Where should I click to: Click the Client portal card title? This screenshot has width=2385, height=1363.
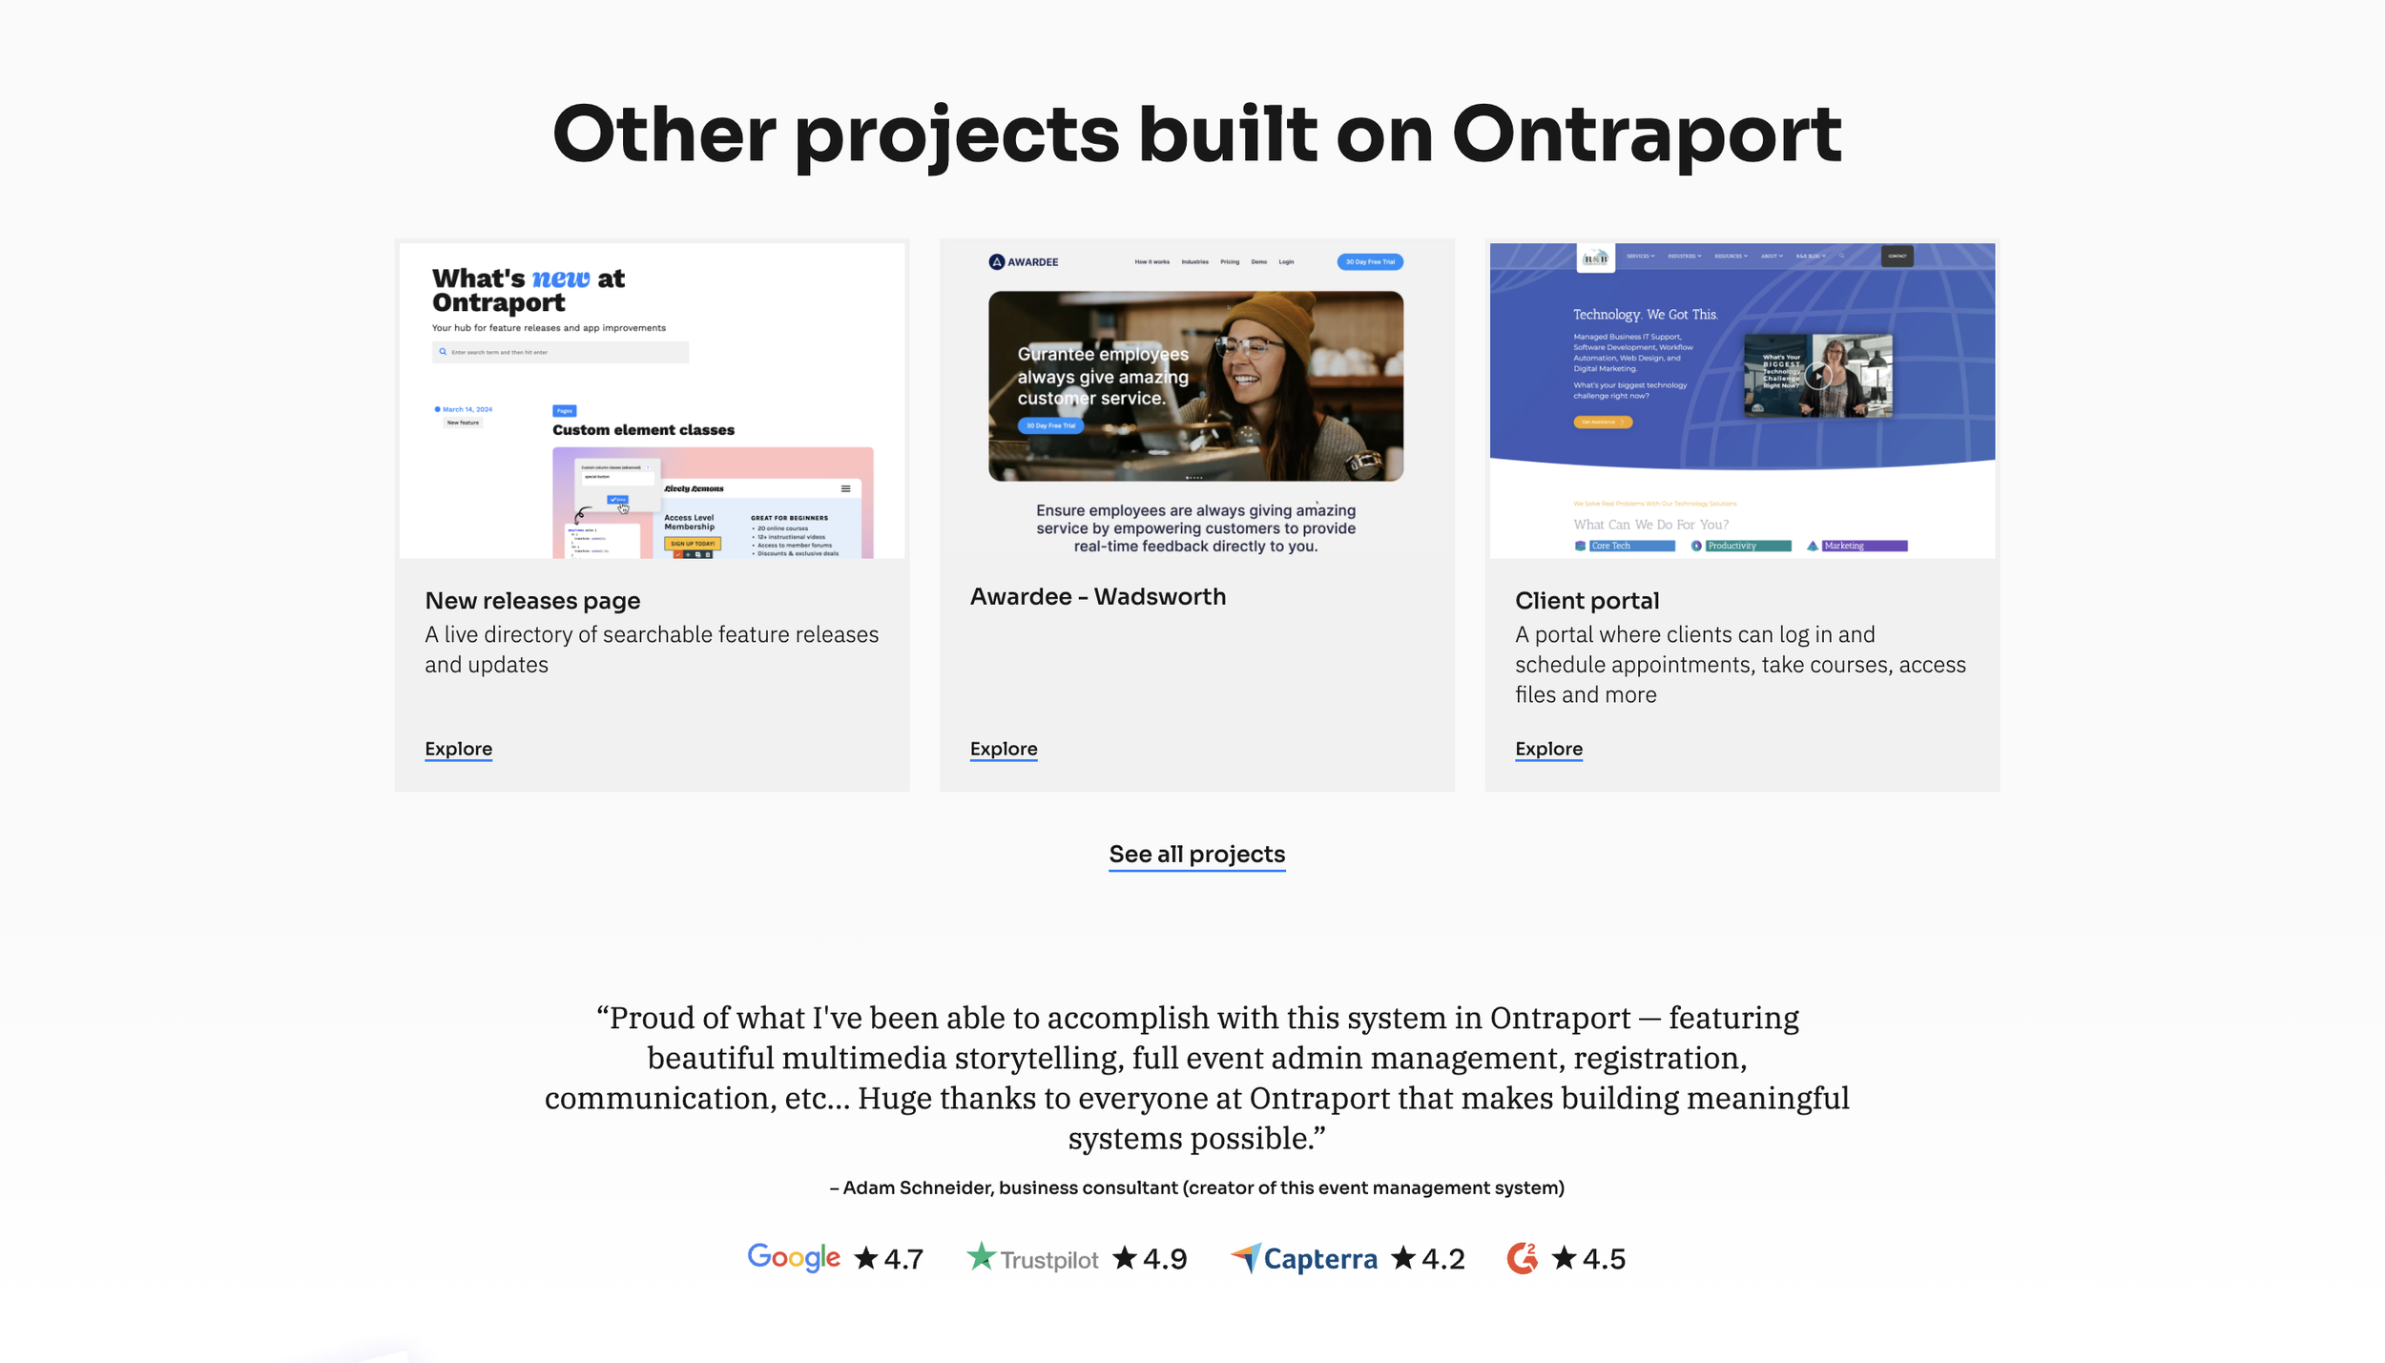pos(1587,601)
